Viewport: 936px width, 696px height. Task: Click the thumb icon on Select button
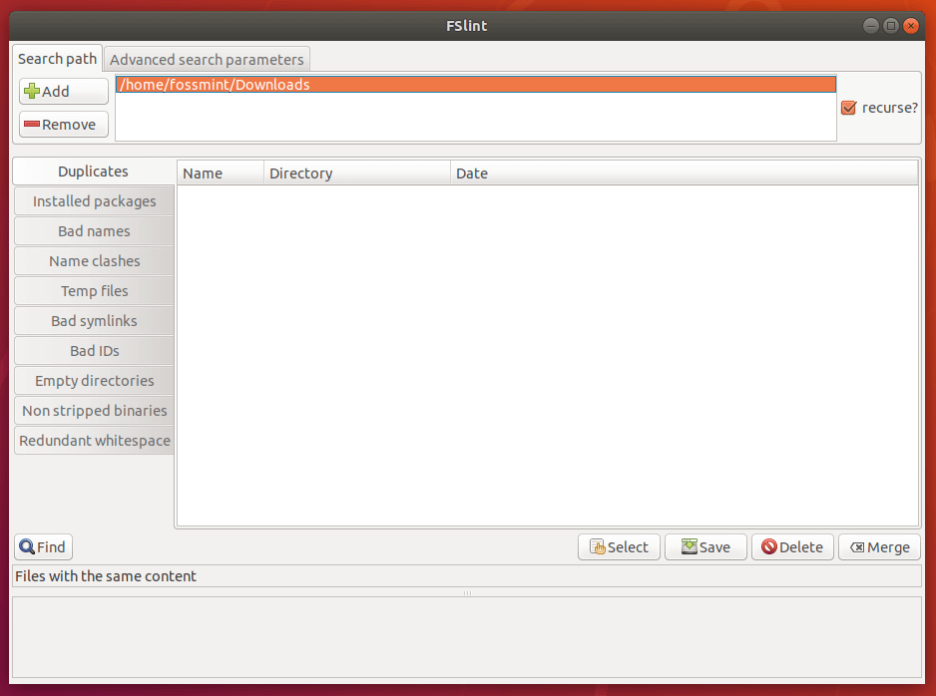pyautogui.click(x=602, y=546)
